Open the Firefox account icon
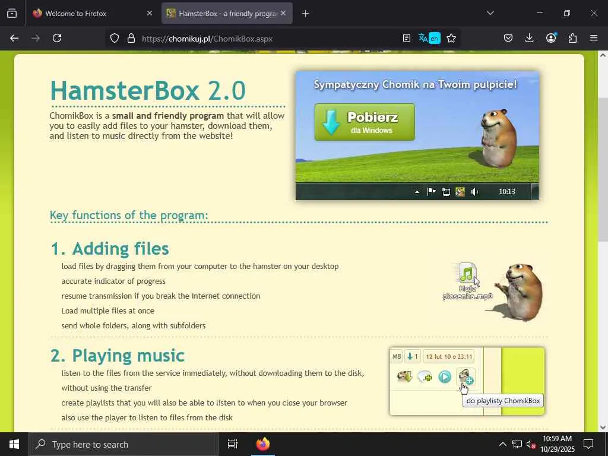Viewport: 608px width, 456px height. (551, 38)
